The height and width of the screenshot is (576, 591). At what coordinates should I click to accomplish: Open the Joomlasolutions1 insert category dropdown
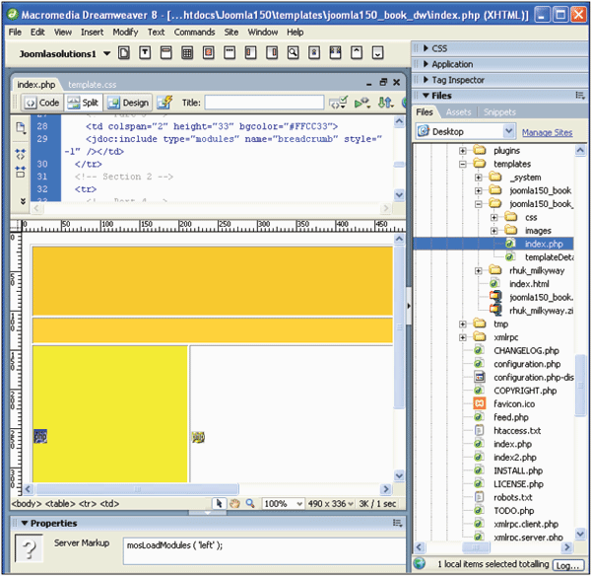tap(107, 53)
